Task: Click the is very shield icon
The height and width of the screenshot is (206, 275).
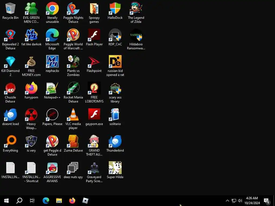Action: click(x=31, y=141)
